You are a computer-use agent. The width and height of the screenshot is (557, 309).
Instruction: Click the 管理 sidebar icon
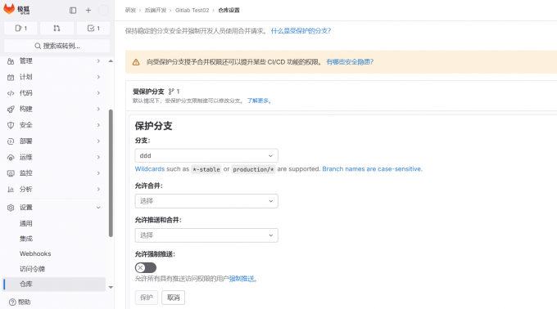coord(11,61)
